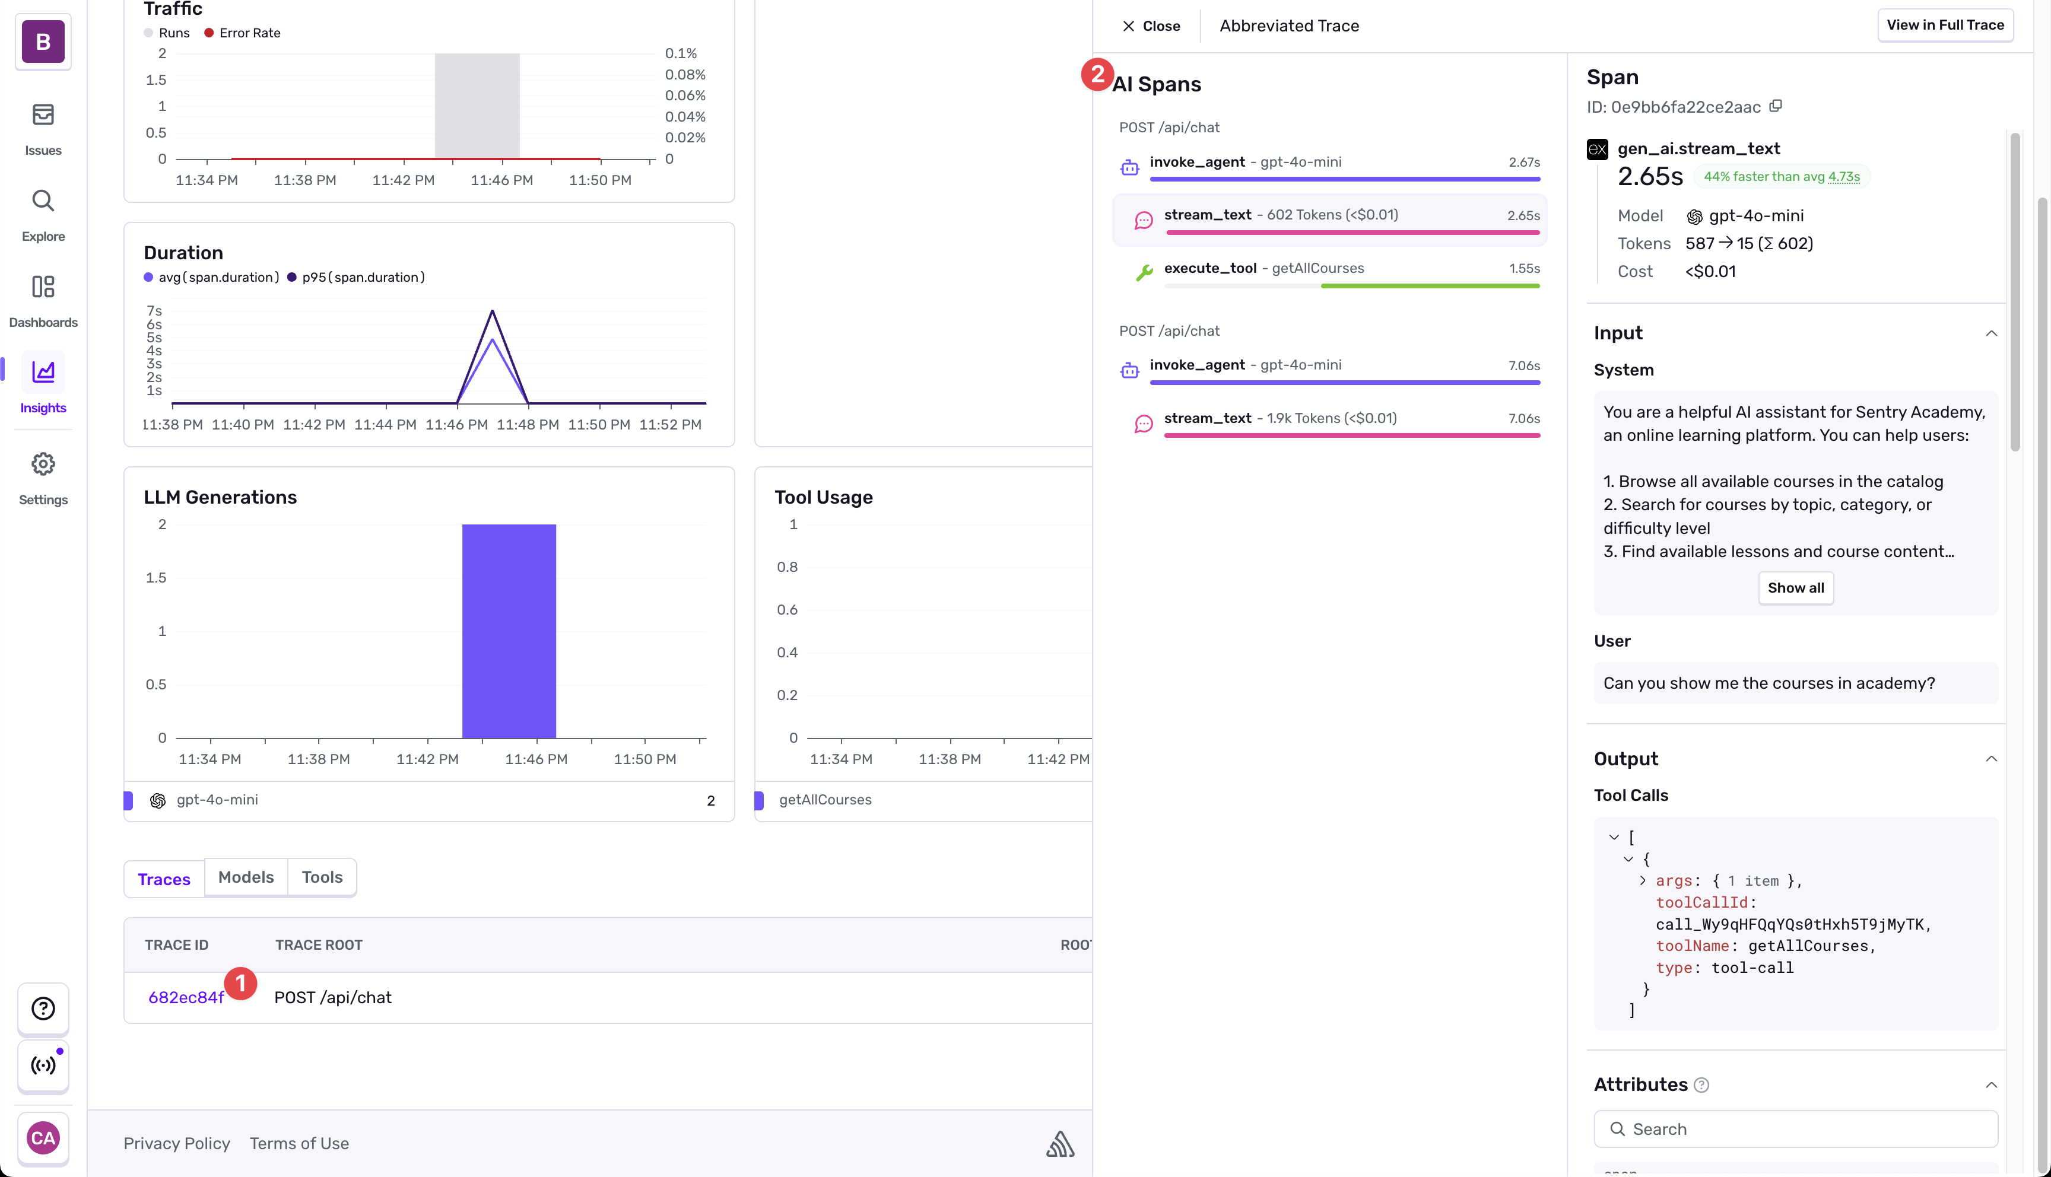Click the OpenAI icon beside Model gpt-4o-mini
This screenshot has height=1177, width=2051.
1694,216
